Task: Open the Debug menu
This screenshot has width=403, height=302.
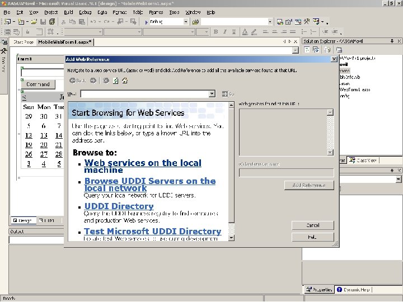Action: [x=85, y=12]
